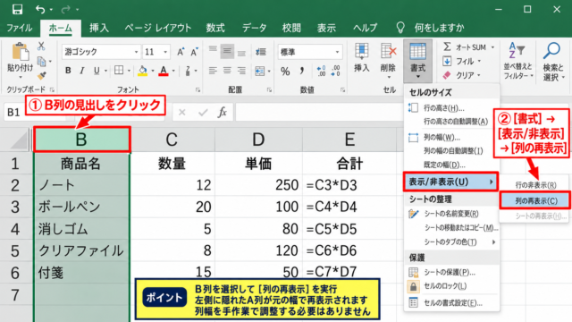The width and height of the screenshot is (572, 322).
Task: Open the ファイル tab
Action: [x=20, y=28]
